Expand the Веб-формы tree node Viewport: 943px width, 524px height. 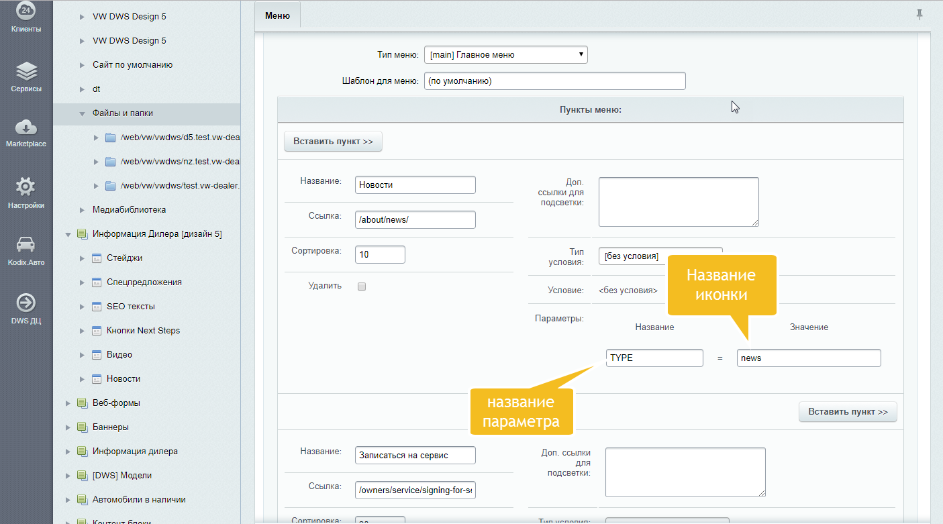tap(68, 403)
